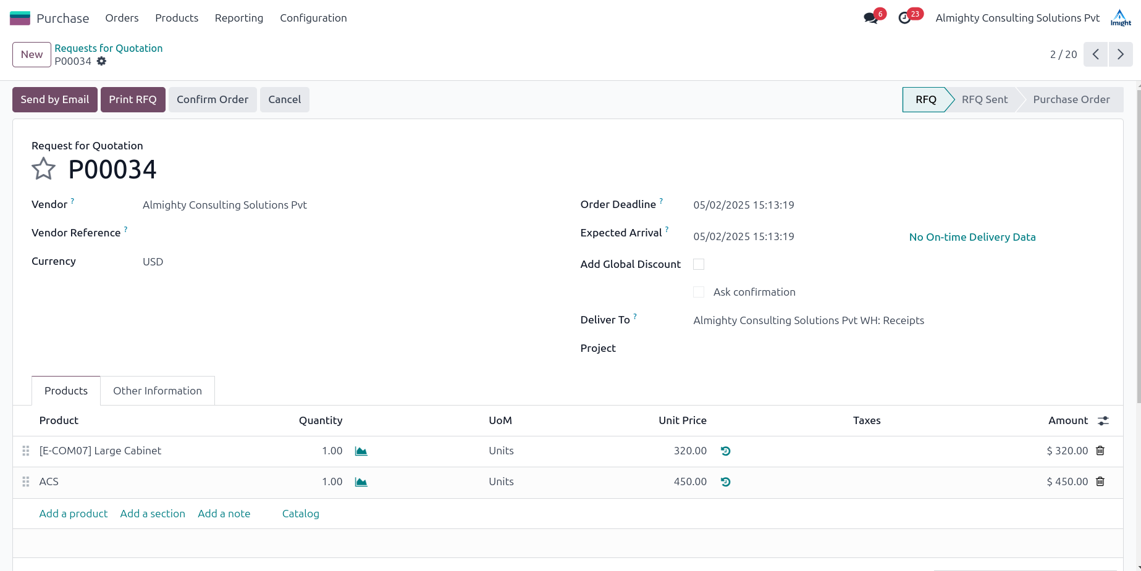Screen dimensions: 1141x571
Task: Delete the ACS product line
Action: pos(1100,481)
